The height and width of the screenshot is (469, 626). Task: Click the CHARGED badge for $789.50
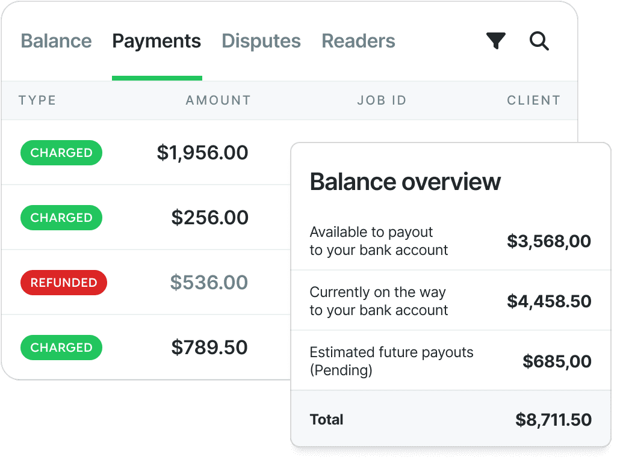[x=61, y=348]
